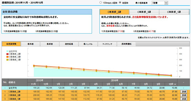Click the No. column header
The image size is (191, 101).
(x=5, y=82)
